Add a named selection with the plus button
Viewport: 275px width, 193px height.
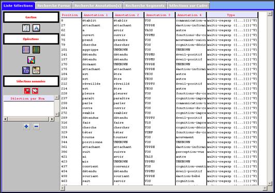pyautogui.click(x=26, y=126)
